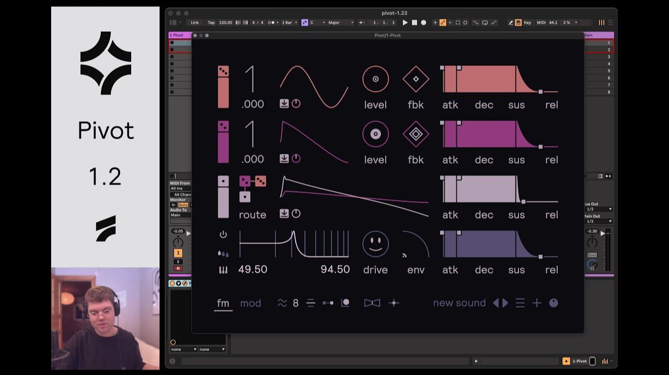Click the Tap tempo button
This screenshot has height=375, width=669.
click(211, 22)
